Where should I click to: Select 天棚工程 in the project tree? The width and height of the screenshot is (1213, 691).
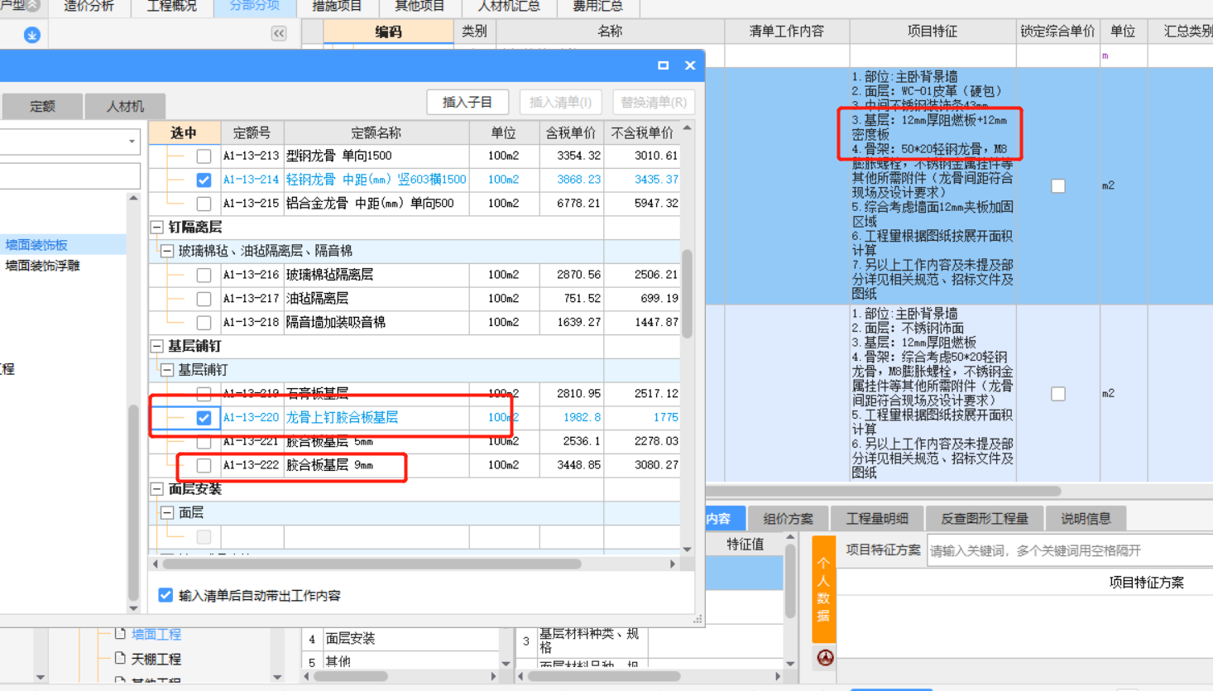(x=156, y=659)
